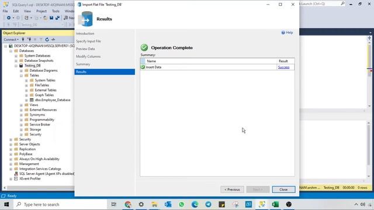Click the Close button in the import wizard
Screen dimensions: 374x210
click(x=283, y=190)
